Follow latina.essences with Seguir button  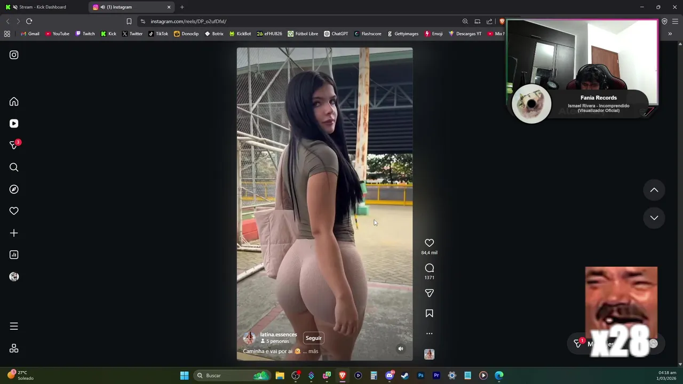pyautogui.click(x=314, y=338)
